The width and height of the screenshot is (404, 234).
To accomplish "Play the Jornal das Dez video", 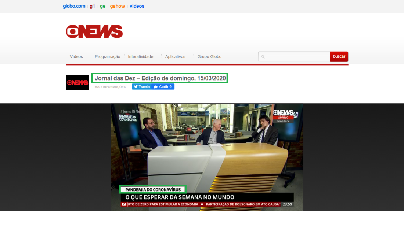I will pyautogui.click(x=207, y=157).
